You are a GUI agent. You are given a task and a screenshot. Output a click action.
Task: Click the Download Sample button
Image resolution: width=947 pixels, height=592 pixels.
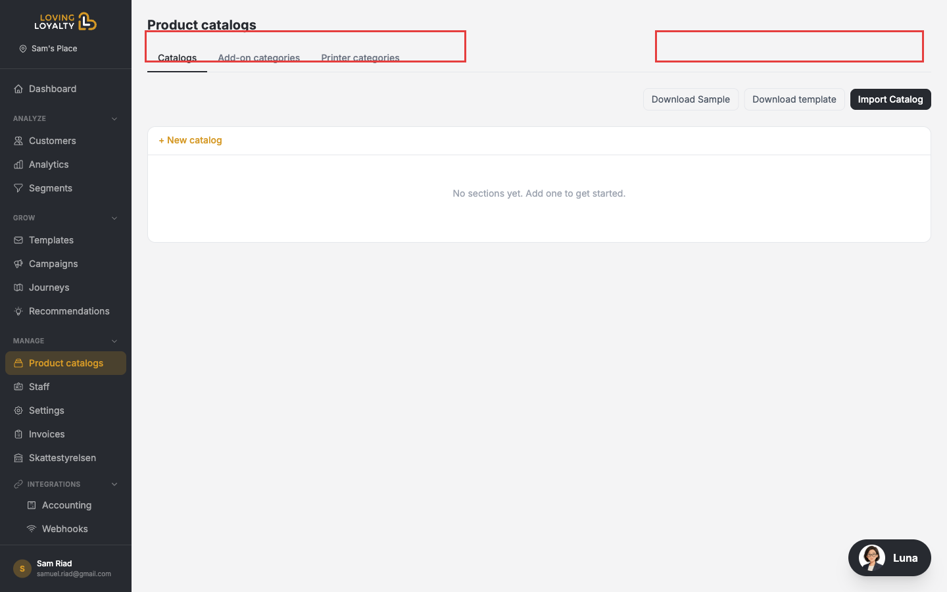[x=691, y=99]
